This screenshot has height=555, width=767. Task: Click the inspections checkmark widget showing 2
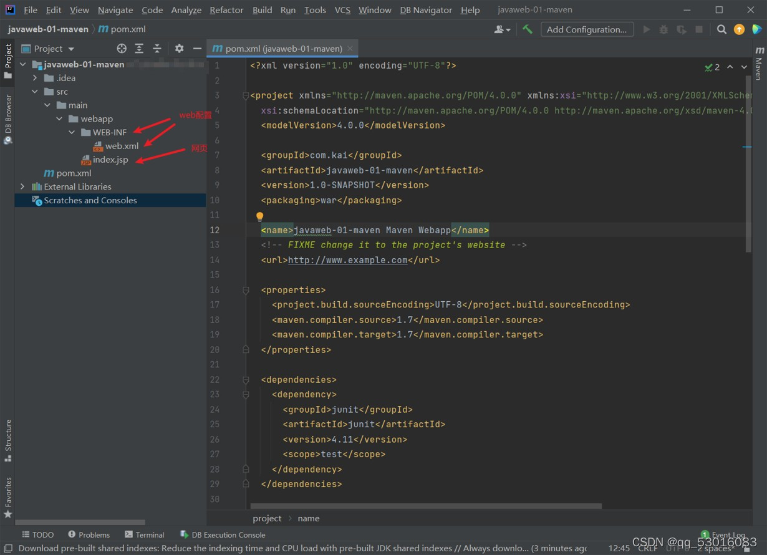(x=712, y=67)
